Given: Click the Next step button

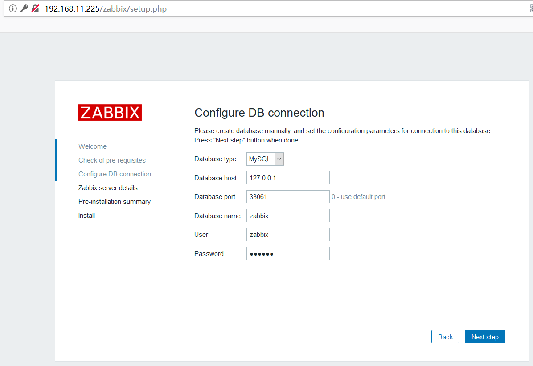Looking at the screenshot, I should 485,337.
